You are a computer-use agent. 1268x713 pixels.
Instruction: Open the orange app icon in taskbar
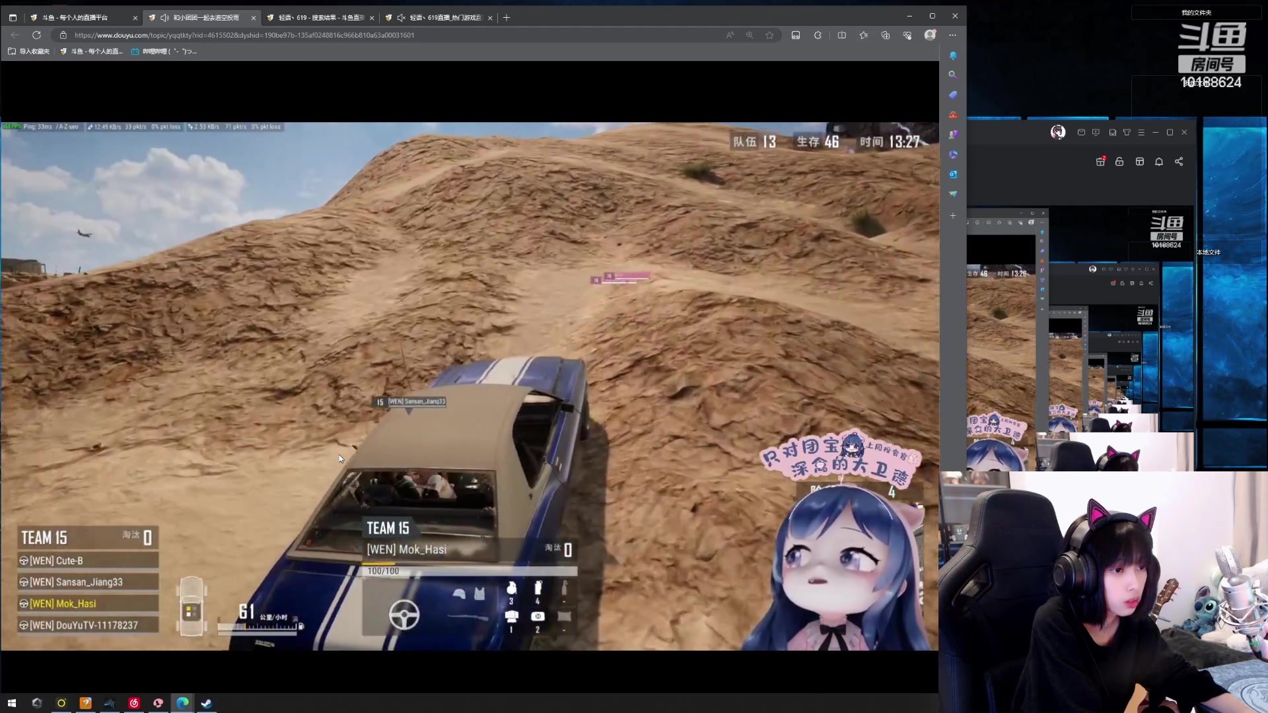tap(86, 703)
